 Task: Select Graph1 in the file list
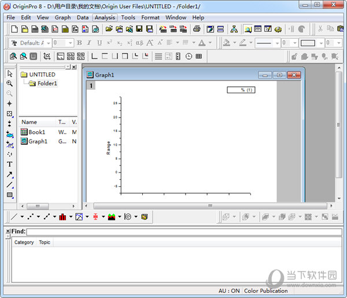(x=38, y=141)
